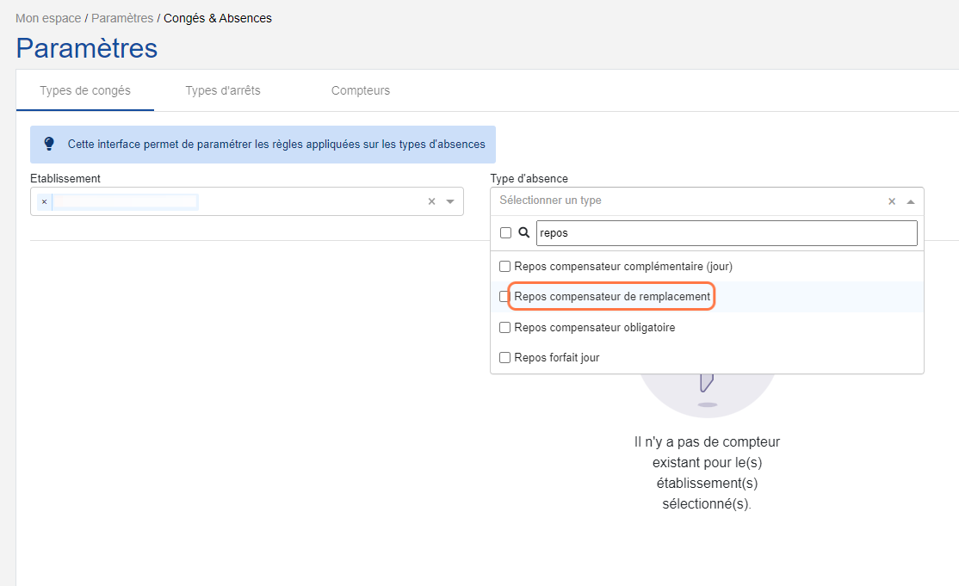Go to Mon espace breadcrumb link
Screen dimensions: 959x586
(x=48, y=18)
